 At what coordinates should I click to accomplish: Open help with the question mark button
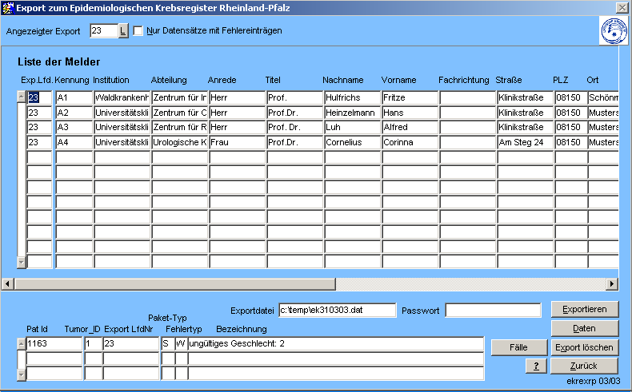coord(535,366)
